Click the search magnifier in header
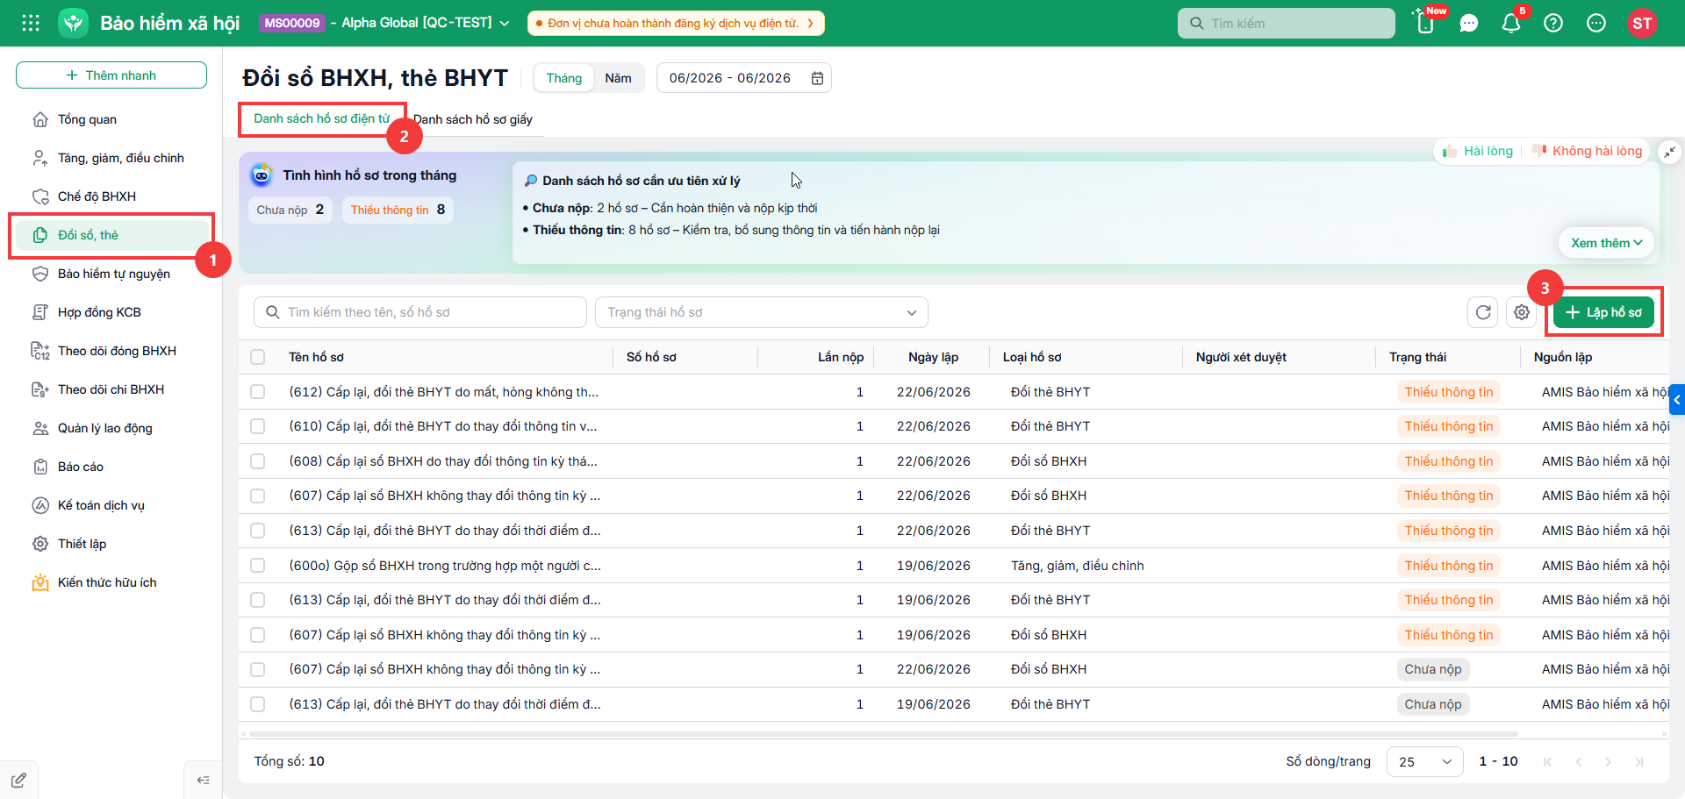 [1196, 24]
